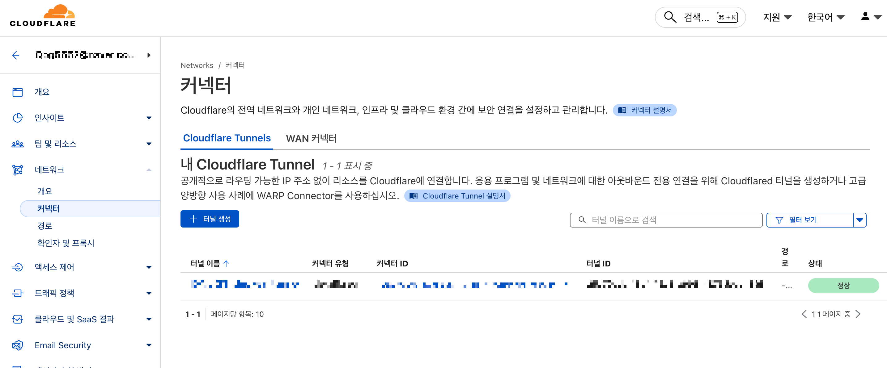Screen dimensions: 887x368
Task: Click the 개요 overview window icon
Action: 17,92
